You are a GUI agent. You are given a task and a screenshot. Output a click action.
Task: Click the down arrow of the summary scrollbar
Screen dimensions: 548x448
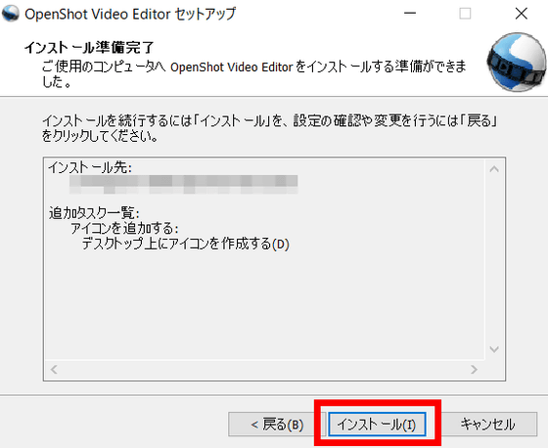click(x=494, y=349)
